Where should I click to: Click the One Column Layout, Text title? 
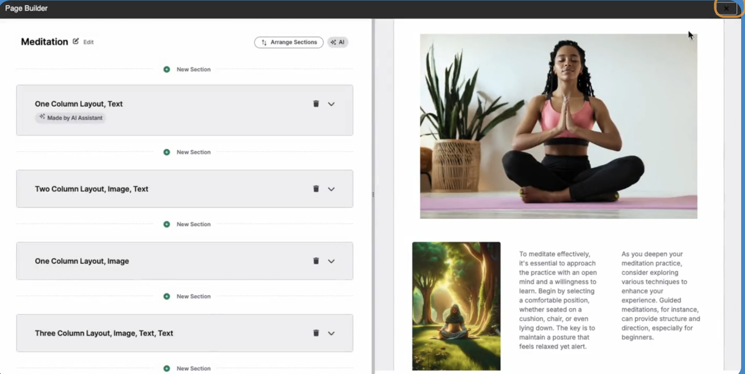(79, 104)
